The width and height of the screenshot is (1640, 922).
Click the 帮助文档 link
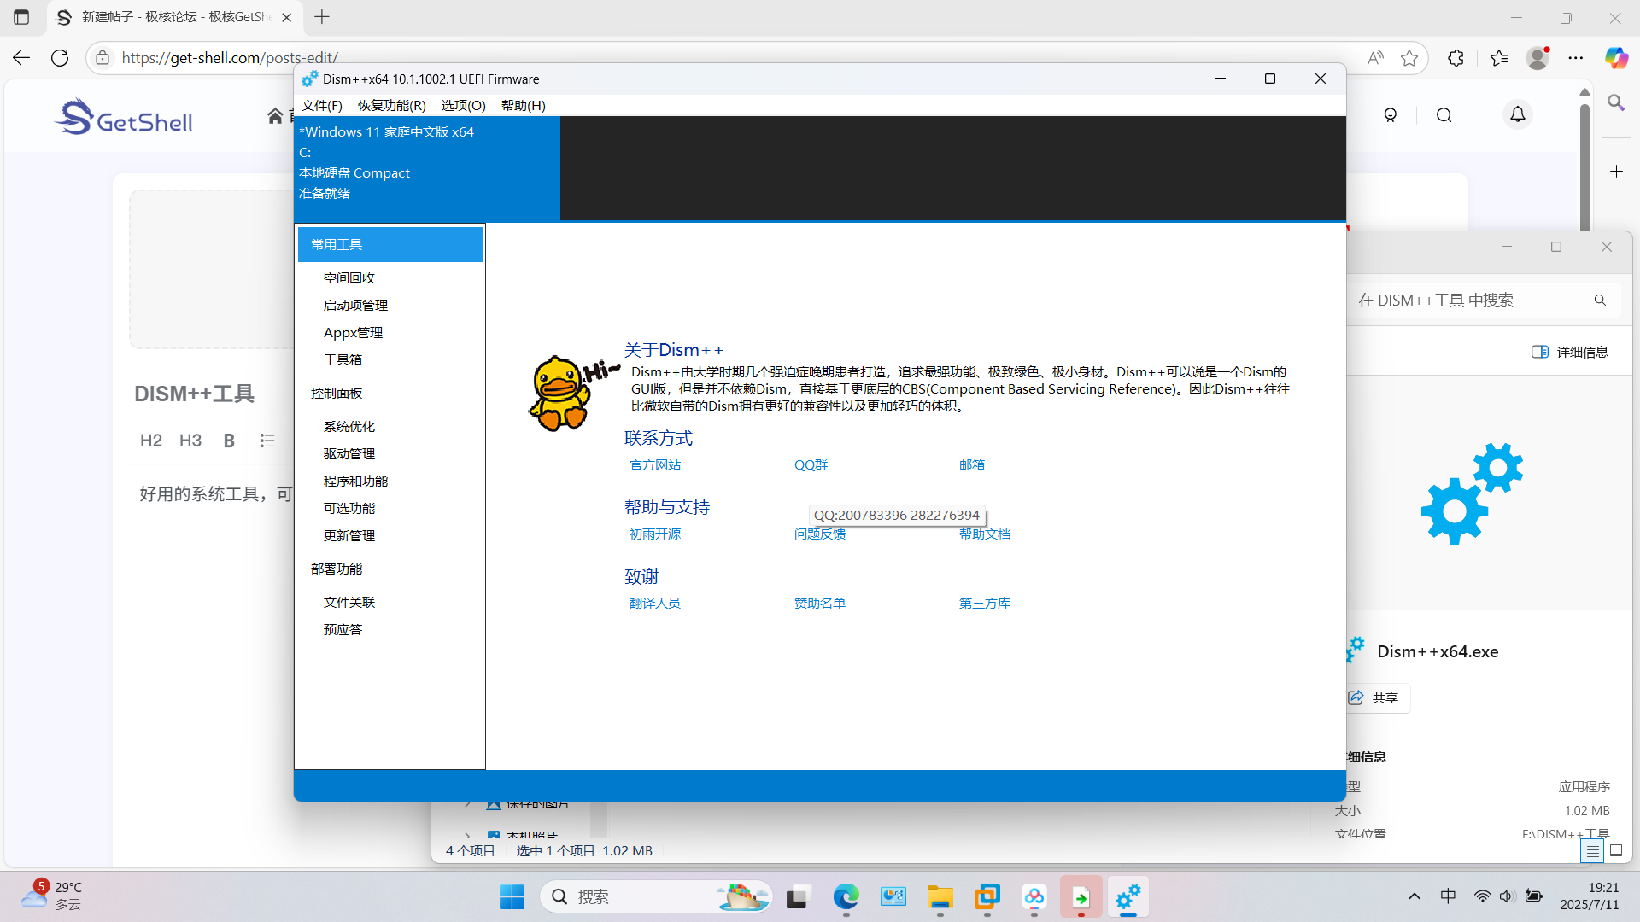coord(985,534)
